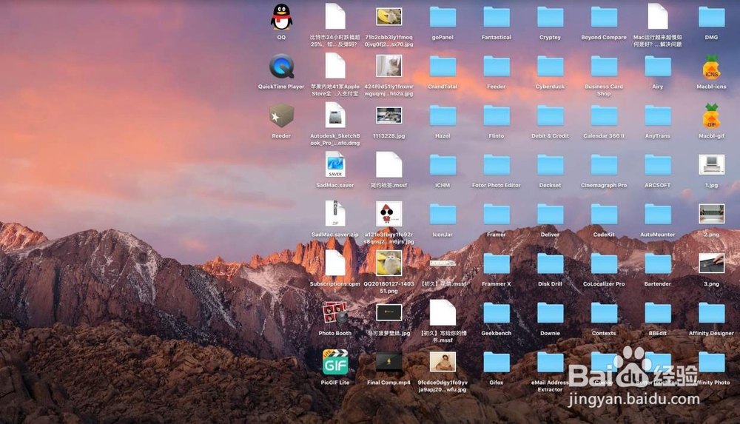Select the SadMac.saver file
Viewport: 740px width, 424px height.
[335, 165]
